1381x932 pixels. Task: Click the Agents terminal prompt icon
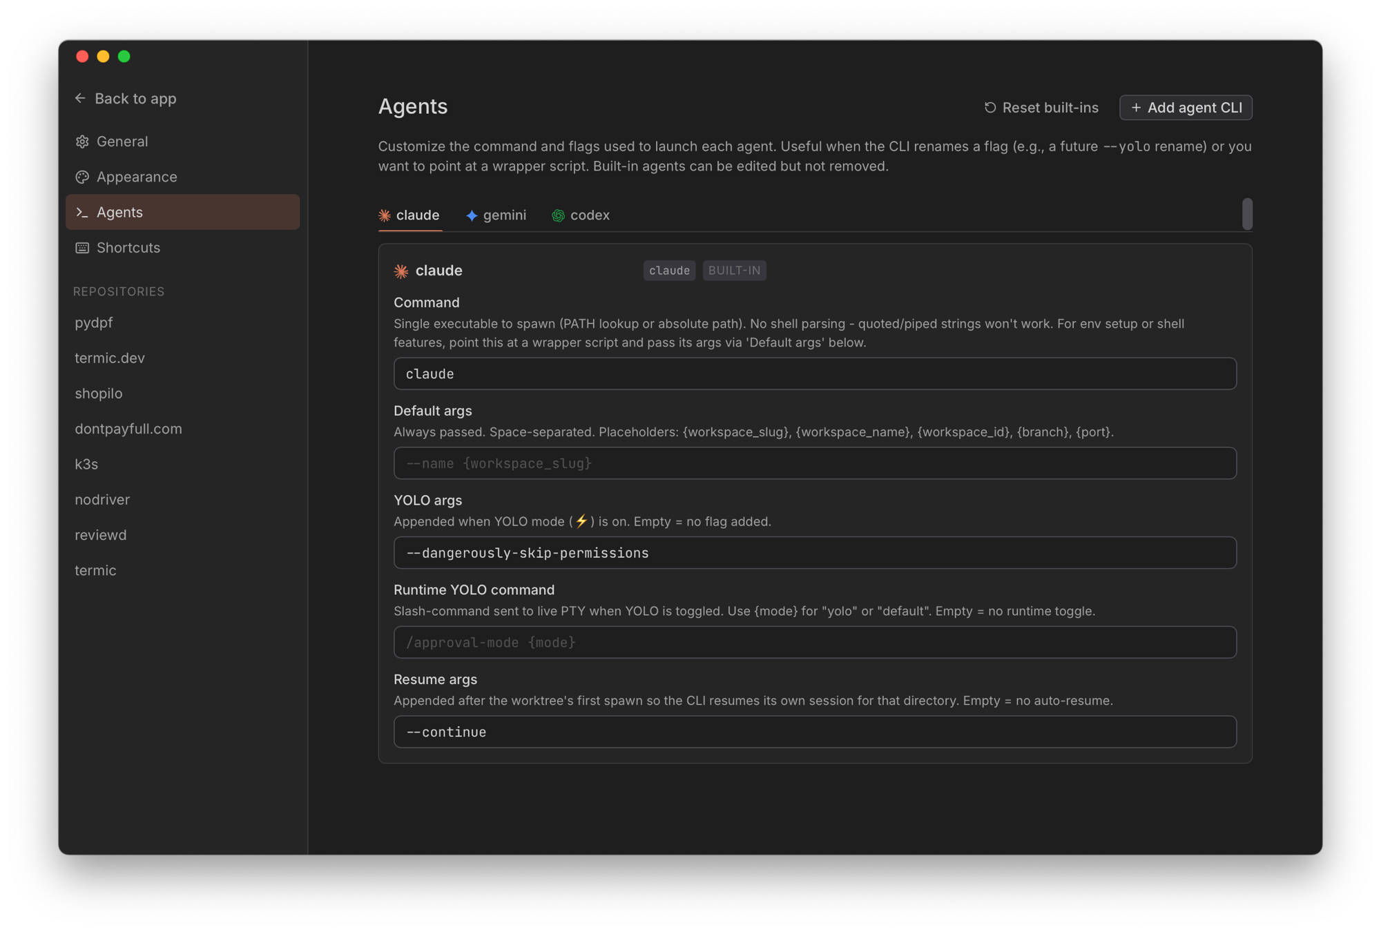[x=82, y=212]
